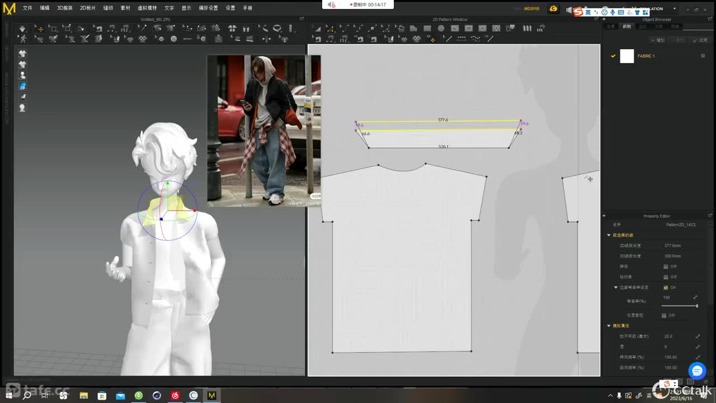Pop out the Object Browser panel
The image size is (716, 403).
click(710, 19)
